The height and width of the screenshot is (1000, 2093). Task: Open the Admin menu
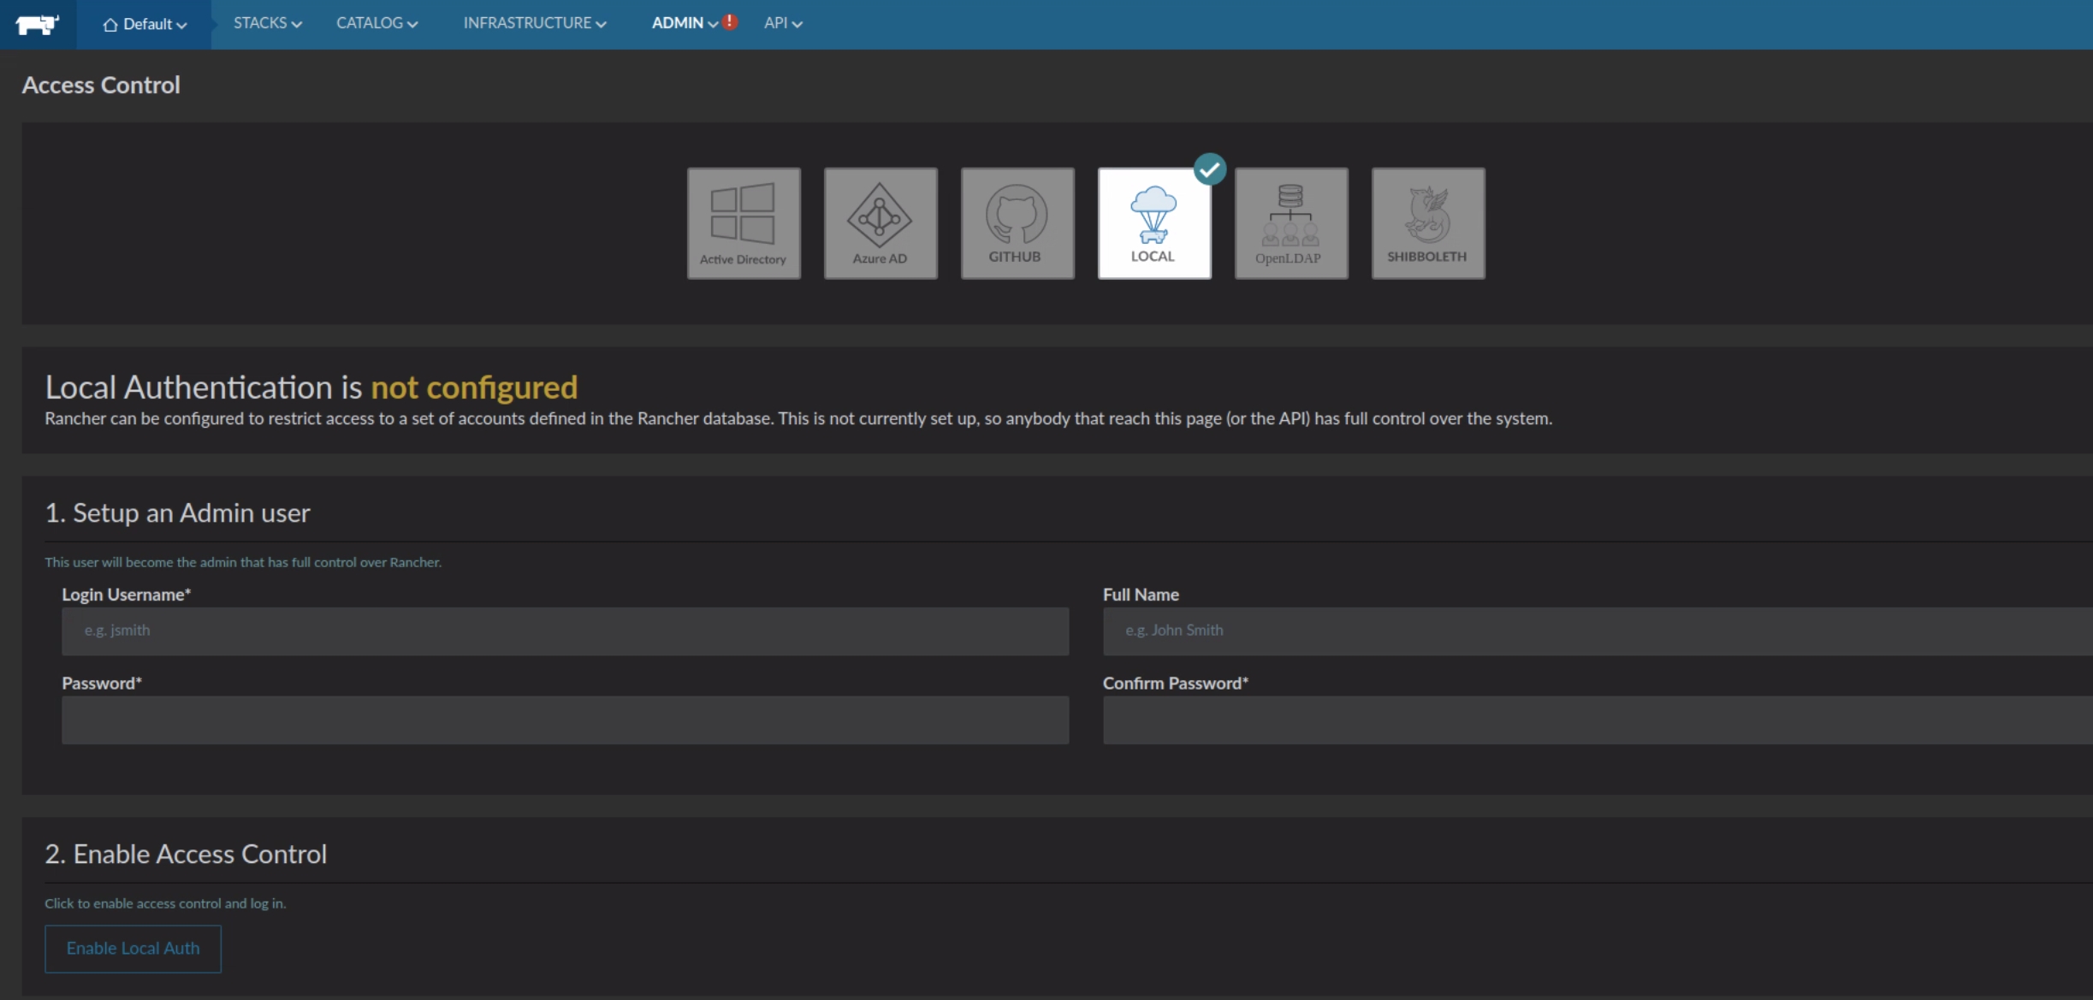(x=684, y=23)
